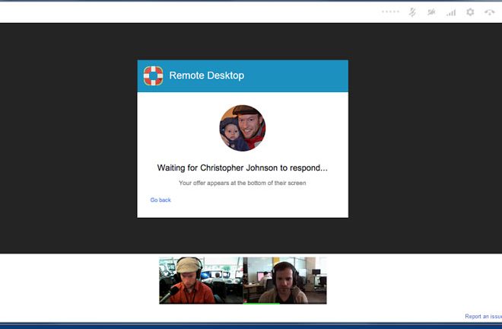Click the Remote Desktop title text
502x329 pixels.
point(206,75)
